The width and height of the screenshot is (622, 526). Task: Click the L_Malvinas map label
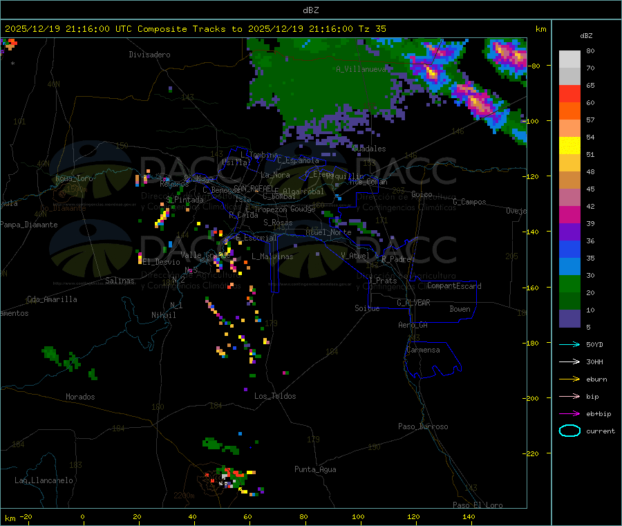[x=272, y=256]
